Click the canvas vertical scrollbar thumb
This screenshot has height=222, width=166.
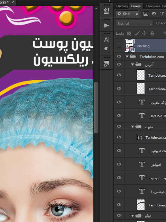coord(96,108)
